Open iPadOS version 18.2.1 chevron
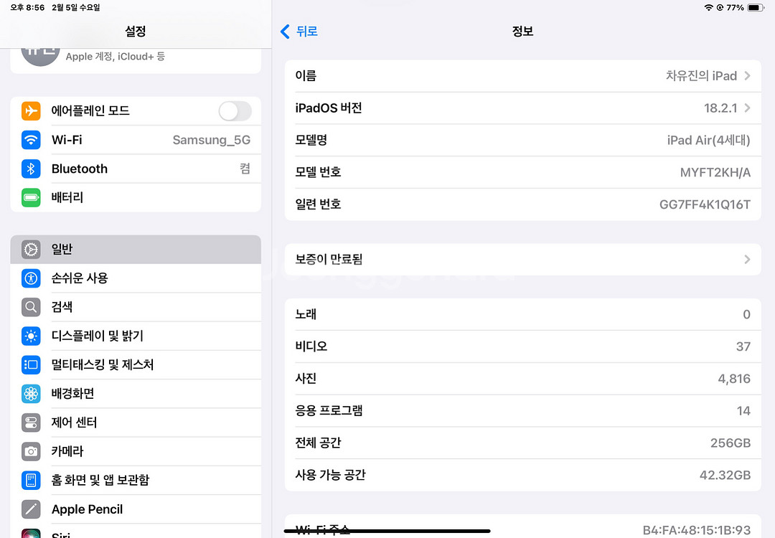 point(747,108)
